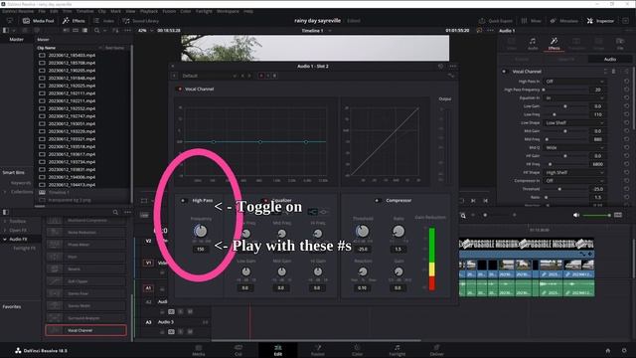Edit the High Pass frequency value 150

point(201,250)
